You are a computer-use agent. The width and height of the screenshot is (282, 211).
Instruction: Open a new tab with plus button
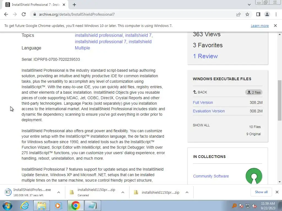pos(74,5)
